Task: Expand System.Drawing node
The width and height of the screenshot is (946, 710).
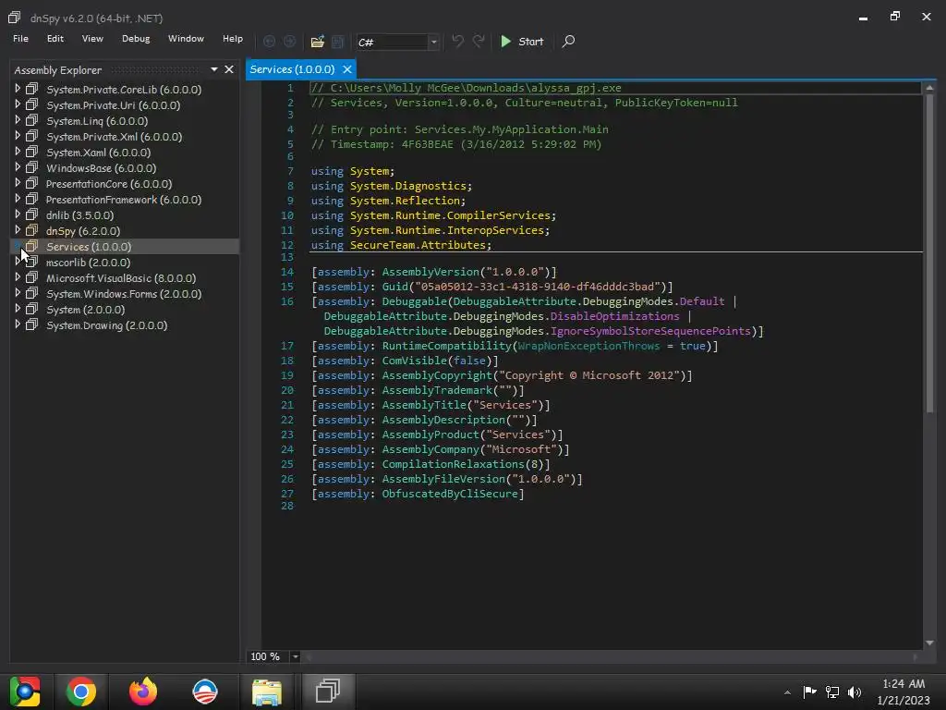Action: pyautogui.click(x=18, y=324)
